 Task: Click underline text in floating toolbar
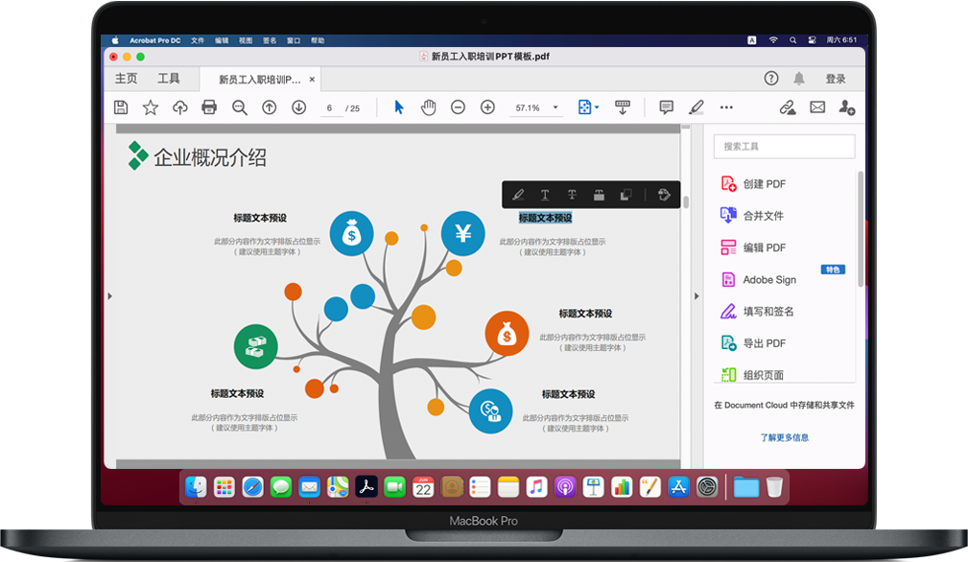(x=545, y=195)
